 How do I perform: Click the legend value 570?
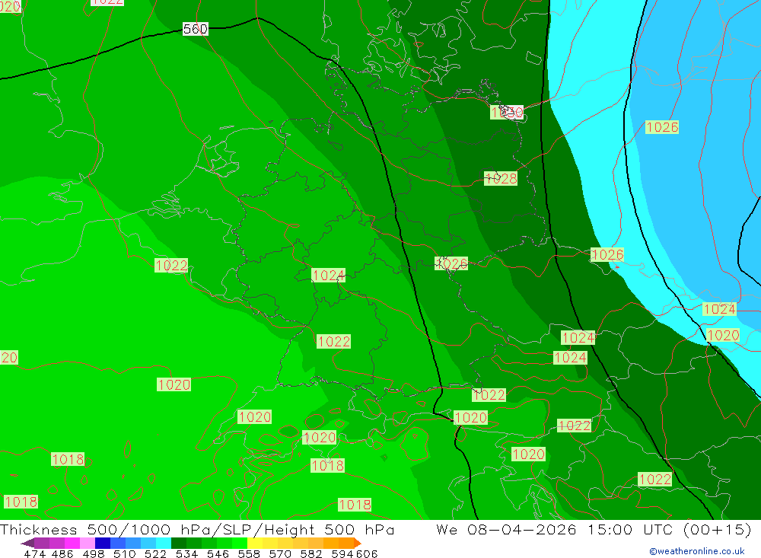[279, 553]
